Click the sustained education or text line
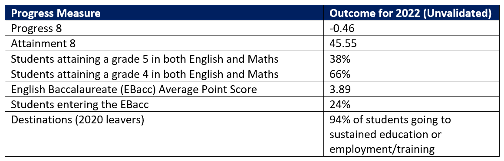This screenshot has height=161, width=504. click(386, 135)
